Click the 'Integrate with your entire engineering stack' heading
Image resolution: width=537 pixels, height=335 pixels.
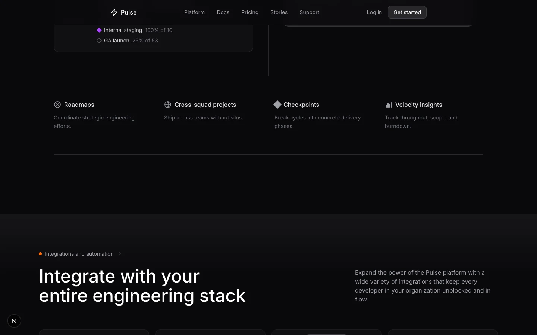142,286
